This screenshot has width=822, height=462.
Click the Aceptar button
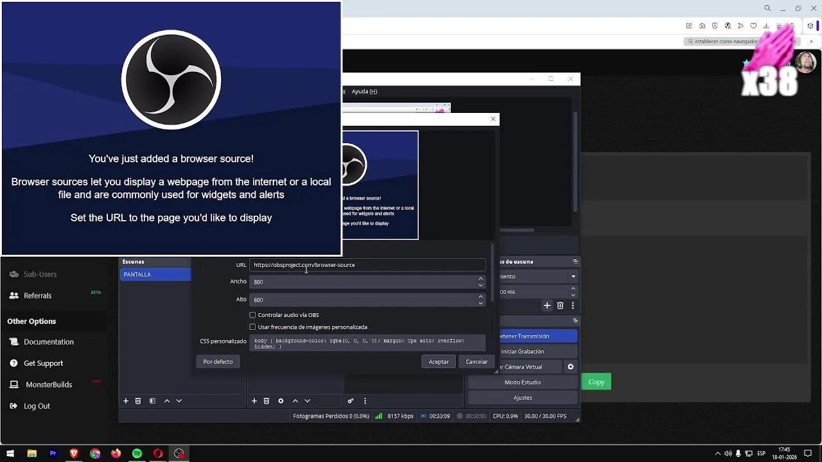coord(439,362)
